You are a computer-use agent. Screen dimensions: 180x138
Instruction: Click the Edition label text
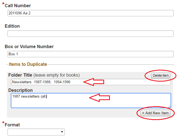(12, 26)
